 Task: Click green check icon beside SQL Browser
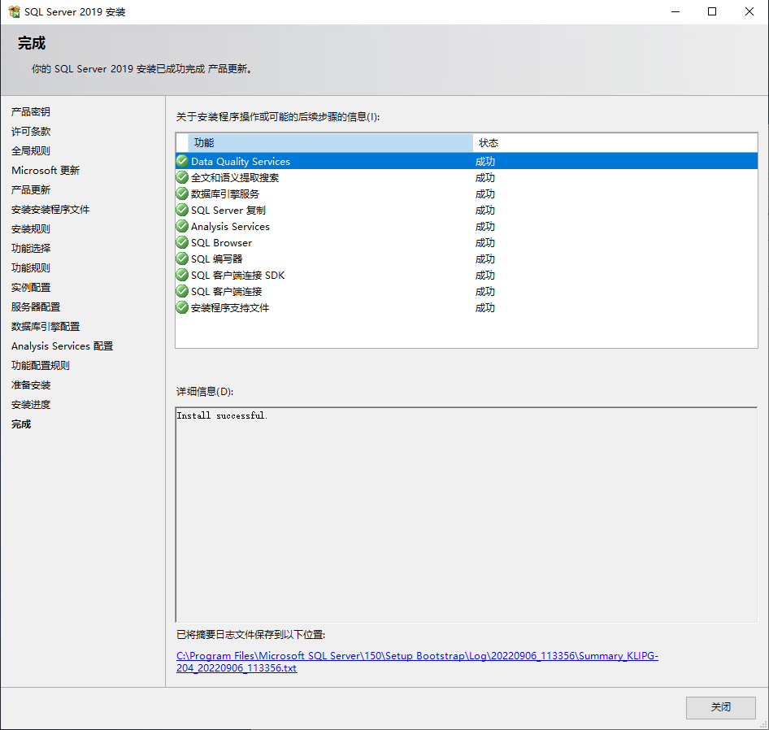pyautogui.click(x=182, y=242)
